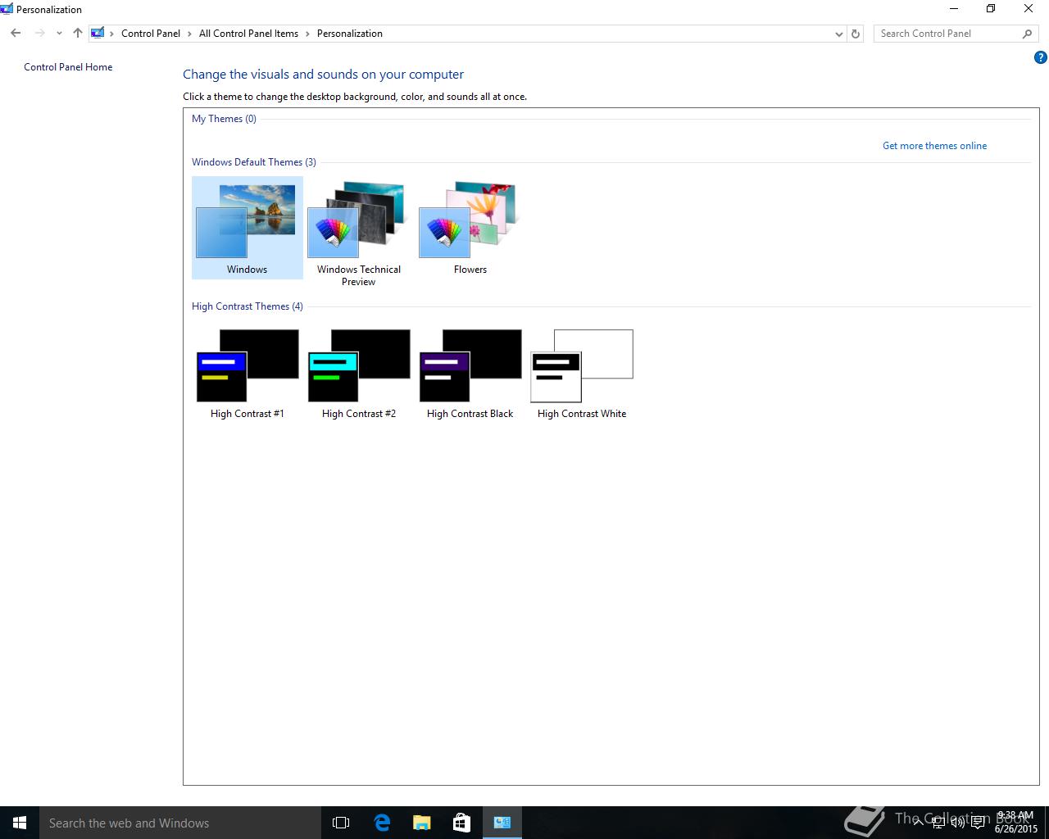Viewport: 1049px width, 839px height.
Task: Click 'High Contrast Themes (4)' header
Action: click(x=247, y=306)
